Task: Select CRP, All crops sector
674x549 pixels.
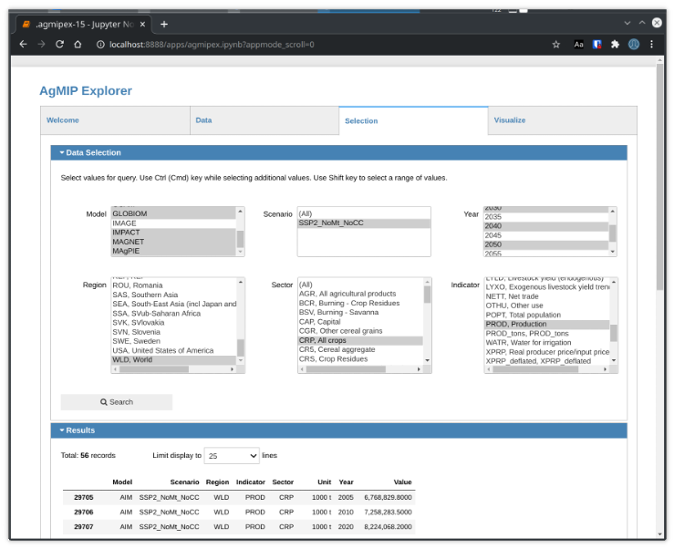Action: pyautogui.click(x=360, y=340)
